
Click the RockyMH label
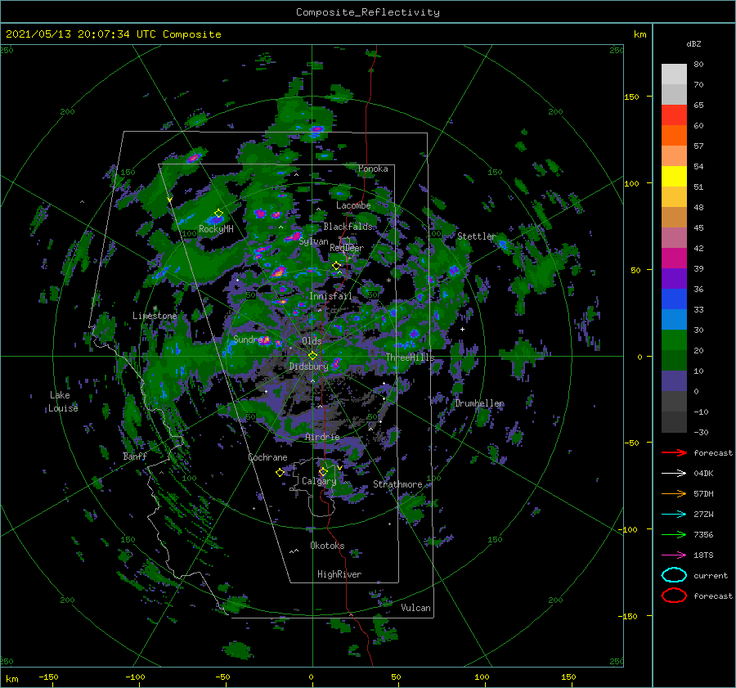click(x=216, y=229)
